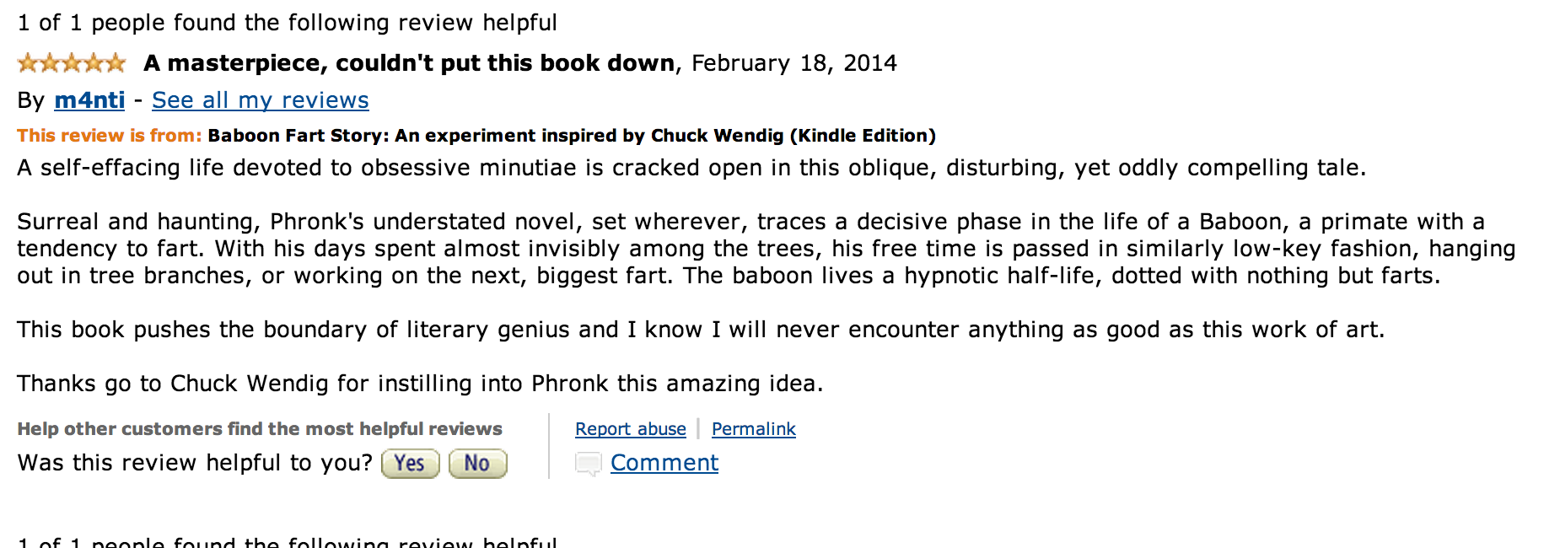The height and width of the screenshot is (548, 1560).
Task: Click the Comment link
Action: pos(664,463)
